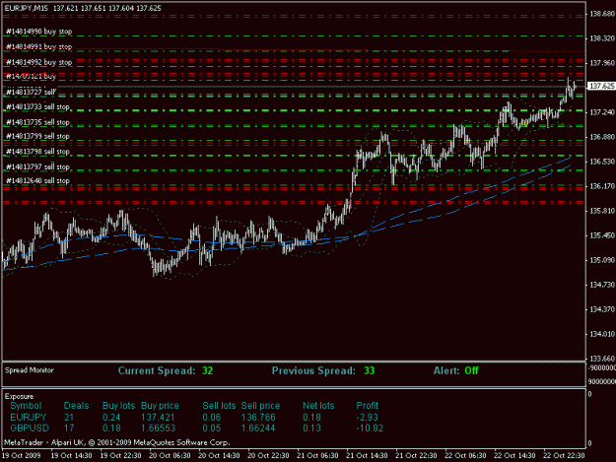This screenshot has height=462, width=616.
Task: Click the Spread Monitor indicator title
Action: point(29,370)
